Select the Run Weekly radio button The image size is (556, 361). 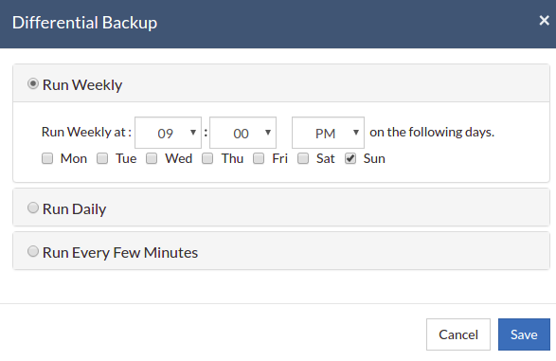[x=33, y=84]
